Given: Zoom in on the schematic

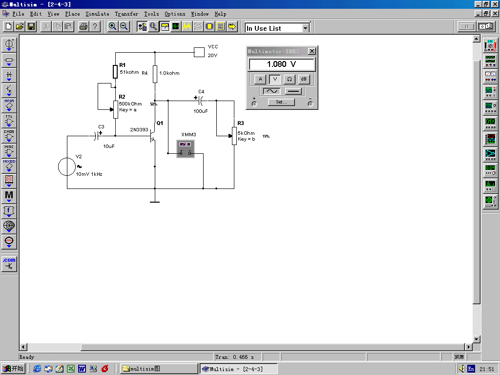Looking at the screenshot, I should [x=112, y=26].
